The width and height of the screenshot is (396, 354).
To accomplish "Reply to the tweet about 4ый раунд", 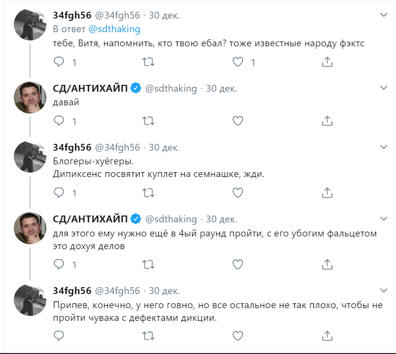I will pyautogui.click(x=59, y=264).
